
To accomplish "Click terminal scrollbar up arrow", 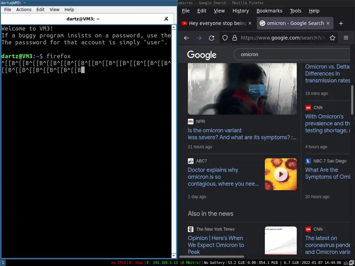I will [174, 27].
